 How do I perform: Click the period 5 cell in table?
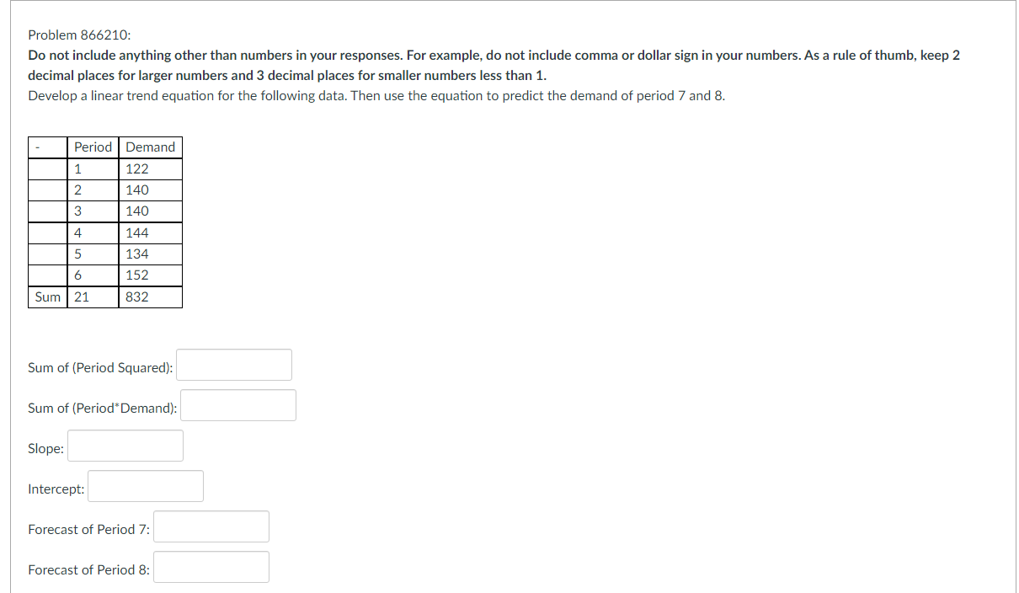click(x=78, y=254)
